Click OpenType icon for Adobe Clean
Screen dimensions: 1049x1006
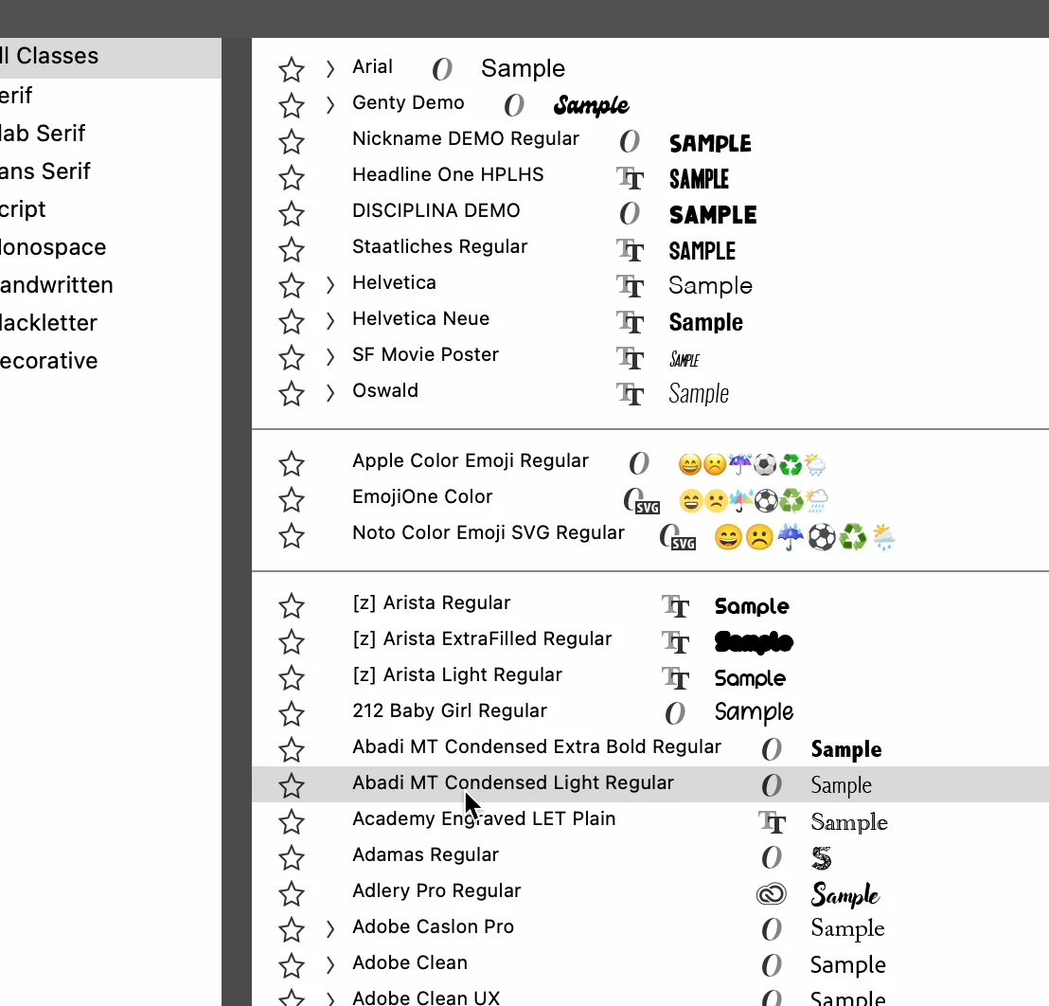click(x=772, y=965)
